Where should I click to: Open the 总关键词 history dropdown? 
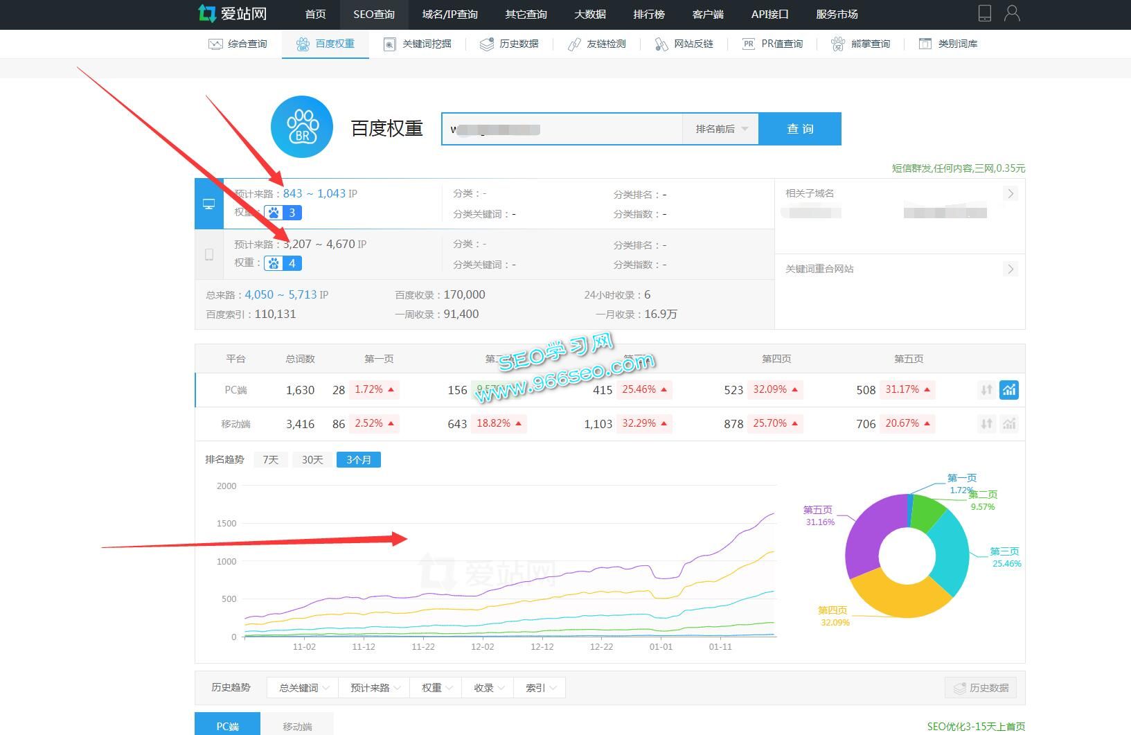303,688
